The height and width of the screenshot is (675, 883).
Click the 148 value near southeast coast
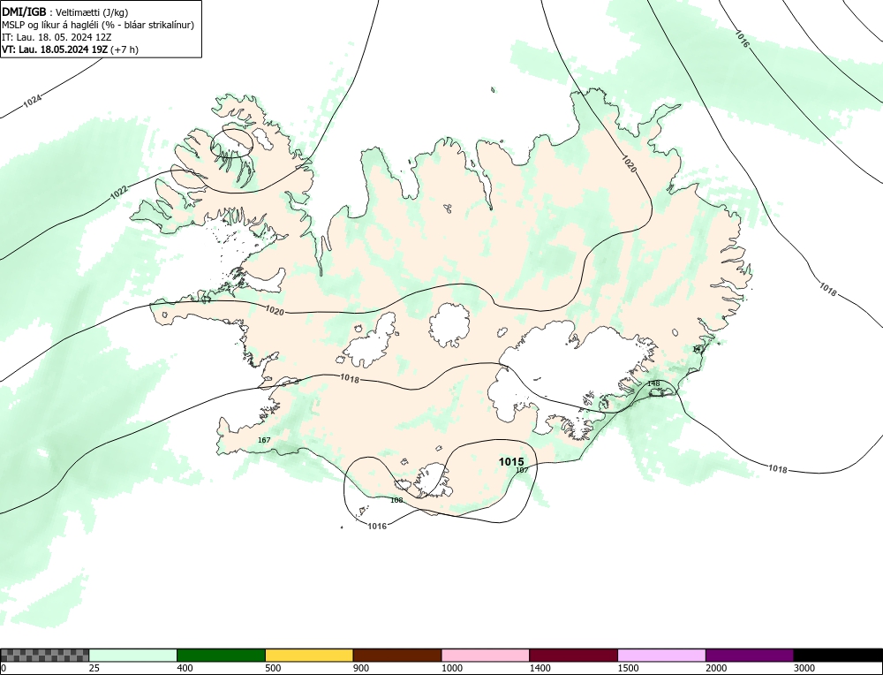653,383
